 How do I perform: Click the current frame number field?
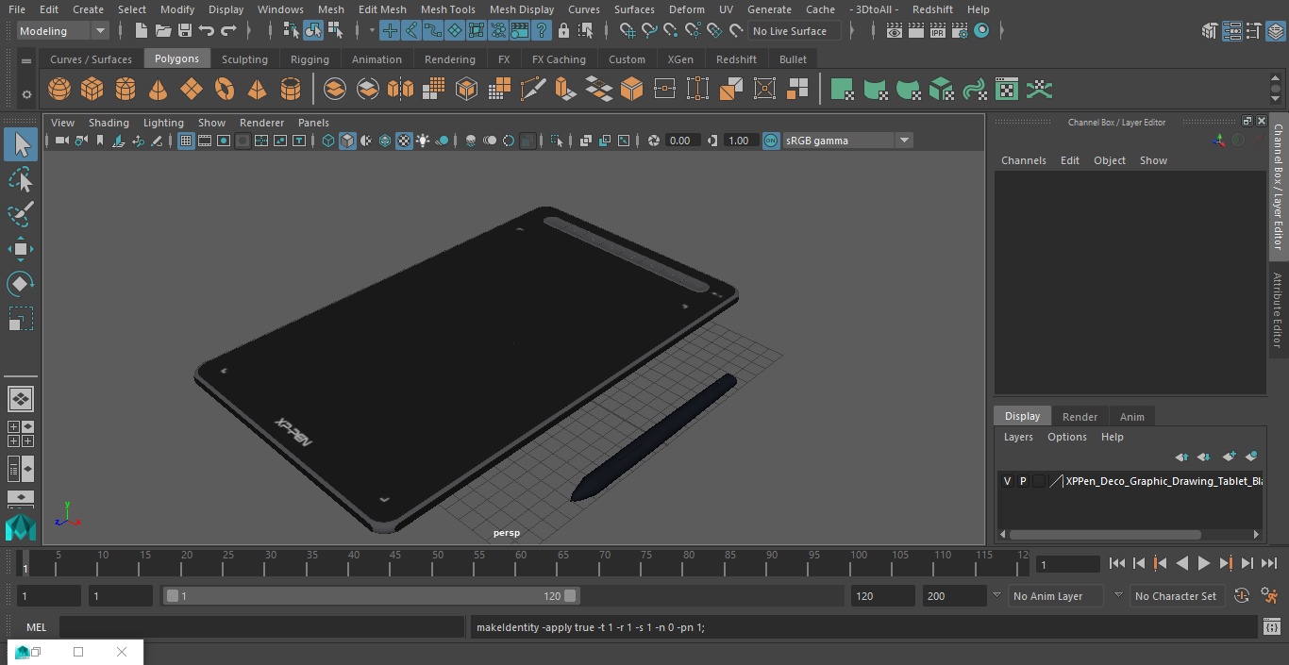point(1067,565)
